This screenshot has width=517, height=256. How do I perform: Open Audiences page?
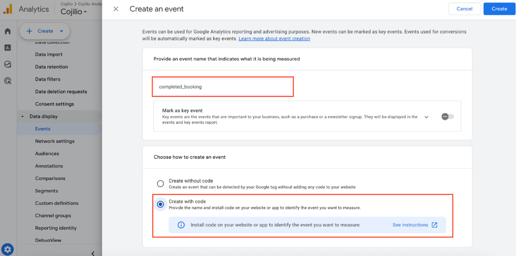click(x=47, y=154)
